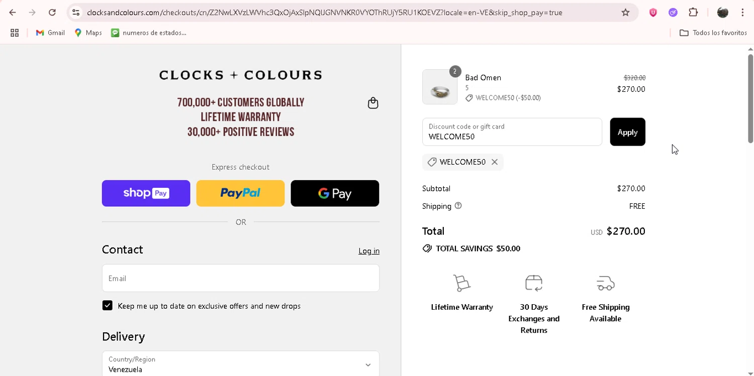This screenshot has width=754, height=376.
Task: Go back to previous page
Action: 13,13
